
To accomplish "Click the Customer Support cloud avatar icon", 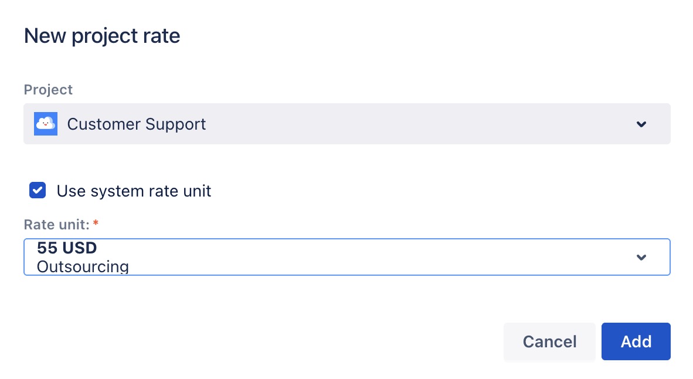I will click(x=45, y=124).
